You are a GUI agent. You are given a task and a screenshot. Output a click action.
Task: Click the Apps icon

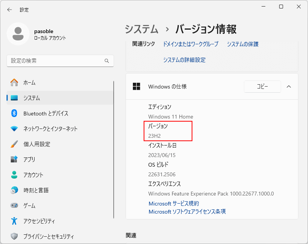coord(14,159)
